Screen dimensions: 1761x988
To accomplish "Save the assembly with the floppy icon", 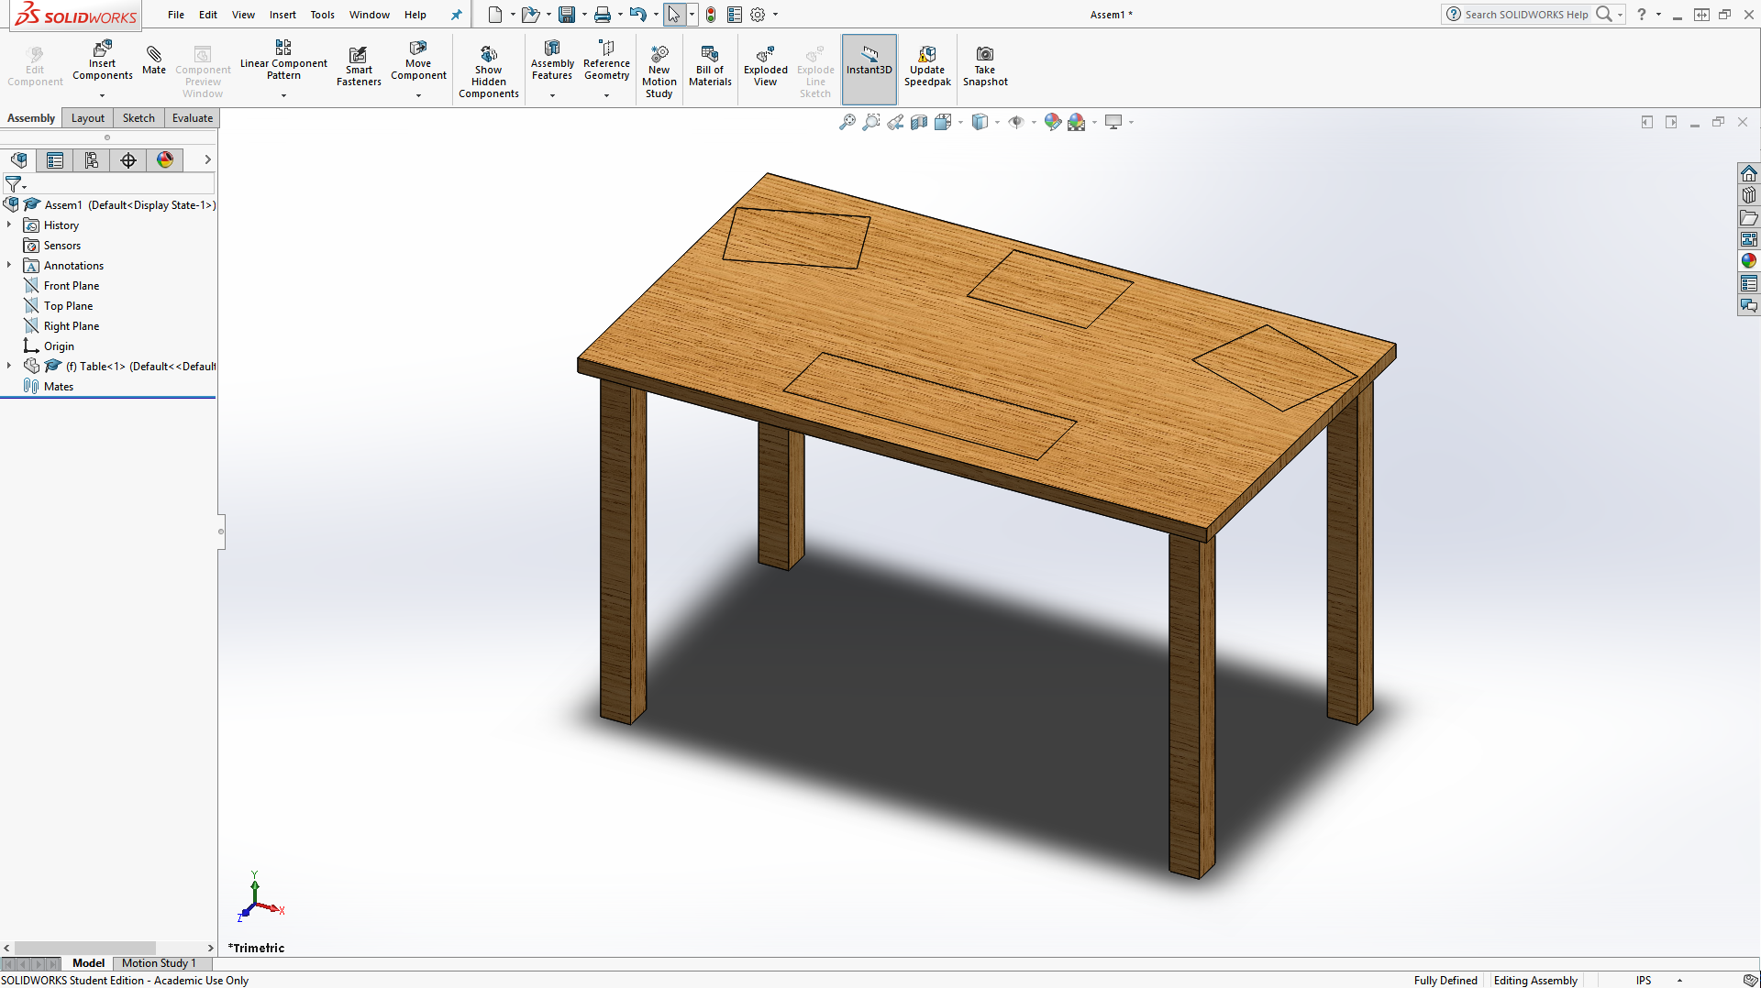I will (x=567, y=15).
